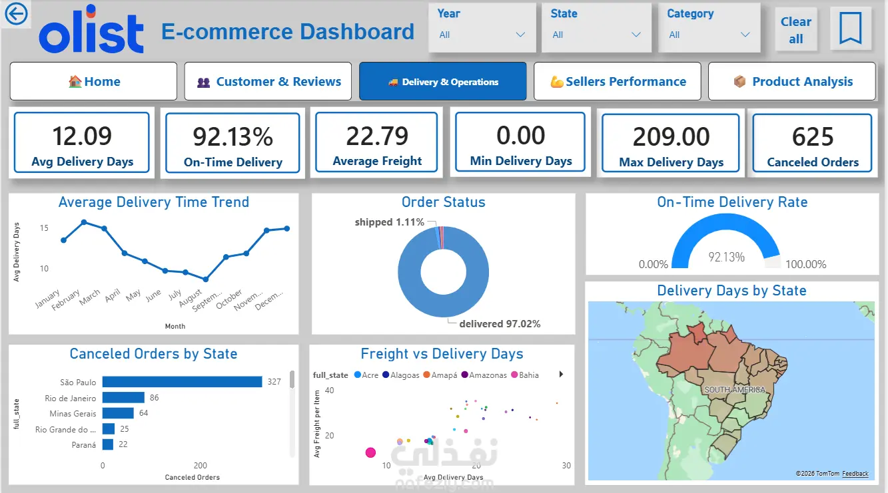
Task: Go to the Home tab
Action: pos(93,81)
